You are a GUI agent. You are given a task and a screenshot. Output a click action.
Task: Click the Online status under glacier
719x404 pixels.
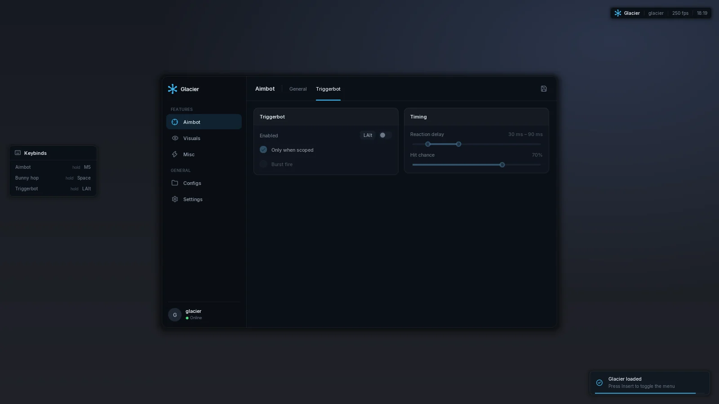tap(194, 318)
